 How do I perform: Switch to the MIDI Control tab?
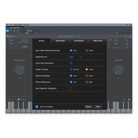pos(98,41)
